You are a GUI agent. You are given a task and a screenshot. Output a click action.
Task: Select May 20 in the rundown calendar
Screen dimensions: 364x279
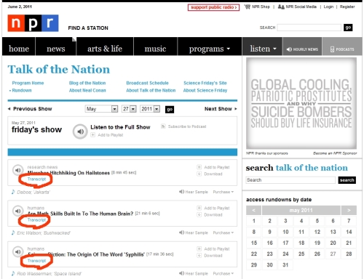point(333,243)
